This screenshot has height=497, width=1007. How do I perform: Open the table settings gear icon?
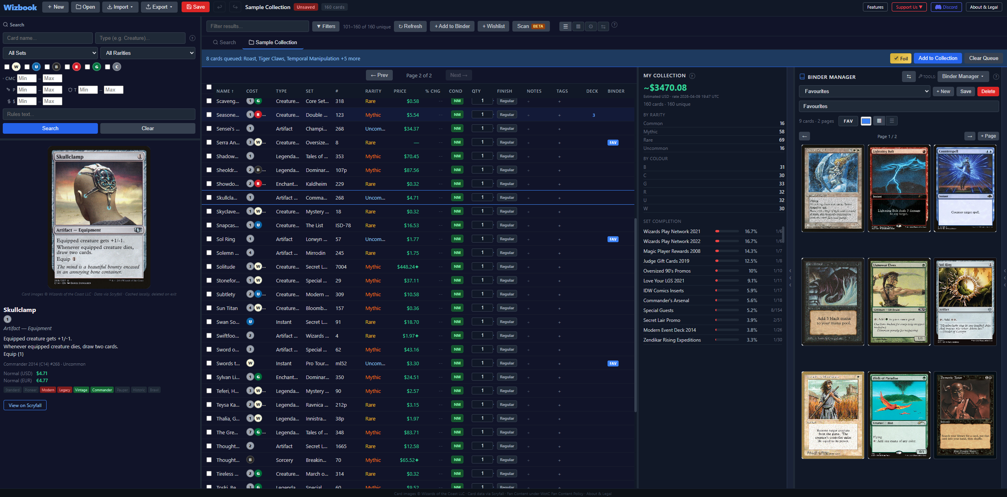pyautogui.click(x=591, y=26)
